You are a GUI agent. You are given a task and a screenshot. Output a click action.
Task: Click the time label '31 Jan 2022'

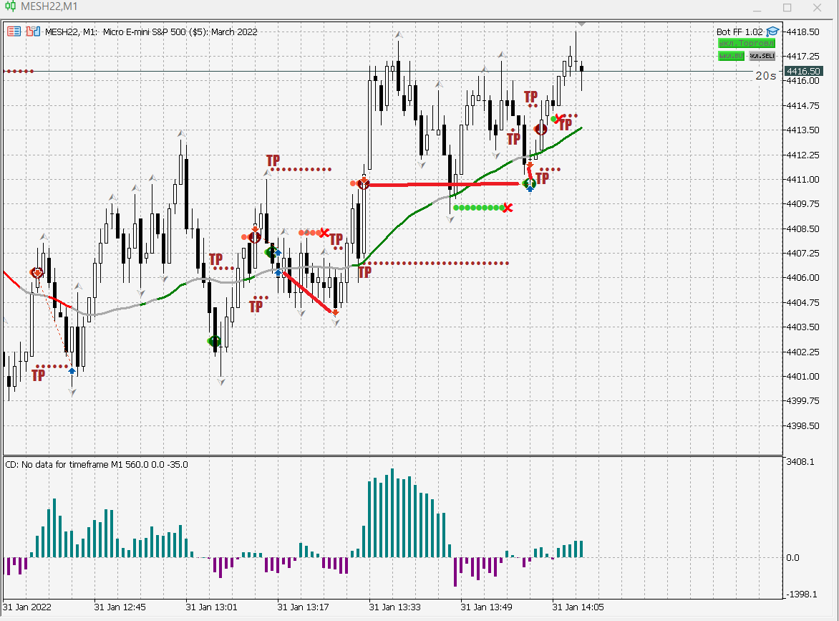(x=27, y=607)
